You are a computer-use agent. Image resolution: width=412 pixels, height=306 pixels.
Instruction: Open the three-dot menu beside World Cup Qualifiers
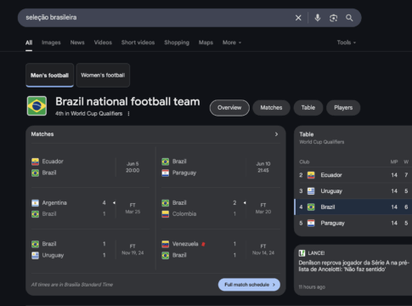[128, 114]
